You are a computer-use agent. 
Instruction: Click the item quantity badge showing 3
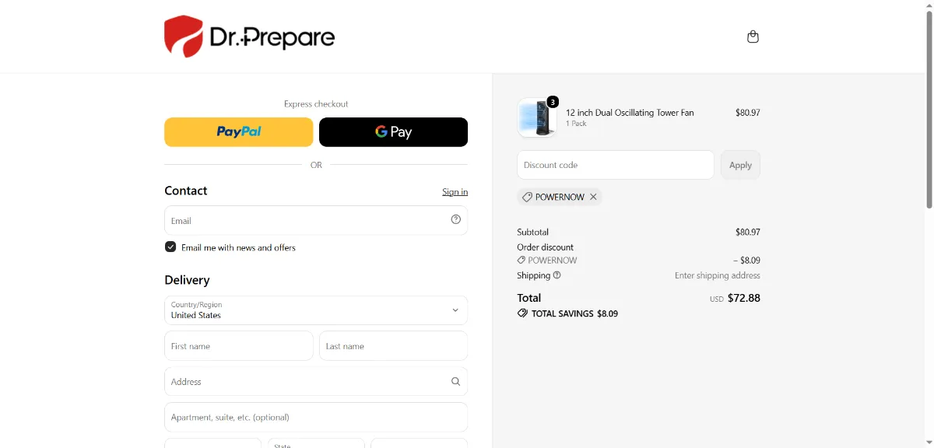pyautogui.click(x=553, y=102)
